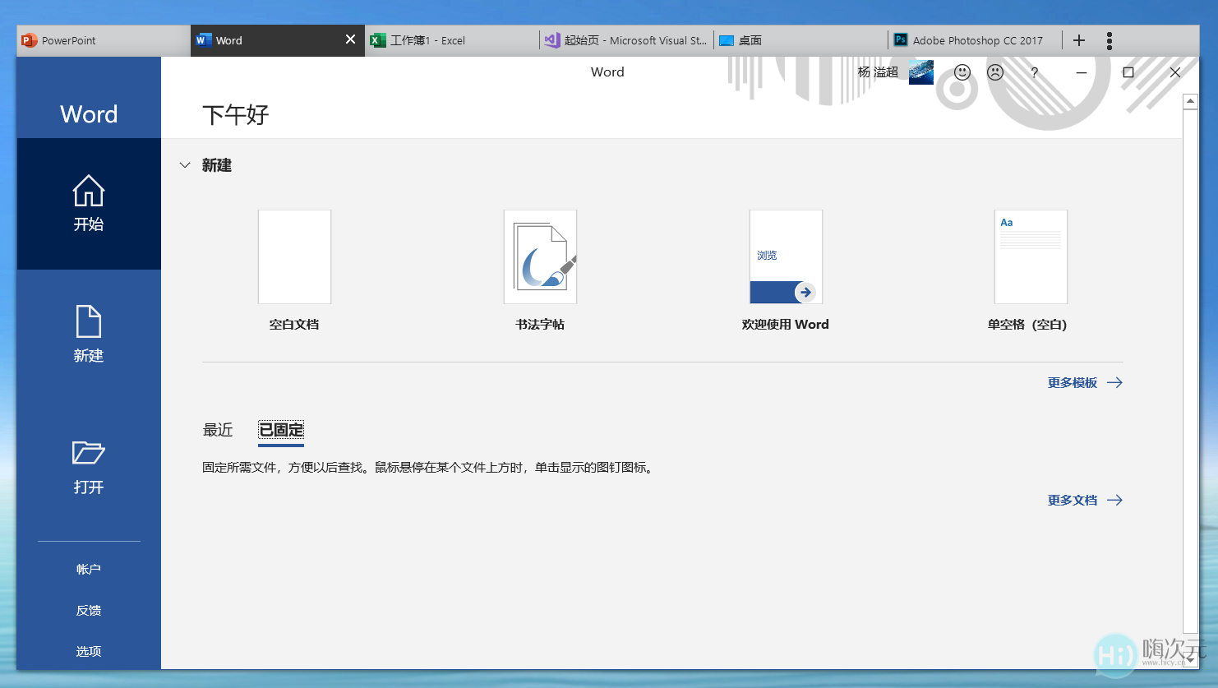
Task: Send a smile with the smiley feedback icon
Action: tap(962, 72)
